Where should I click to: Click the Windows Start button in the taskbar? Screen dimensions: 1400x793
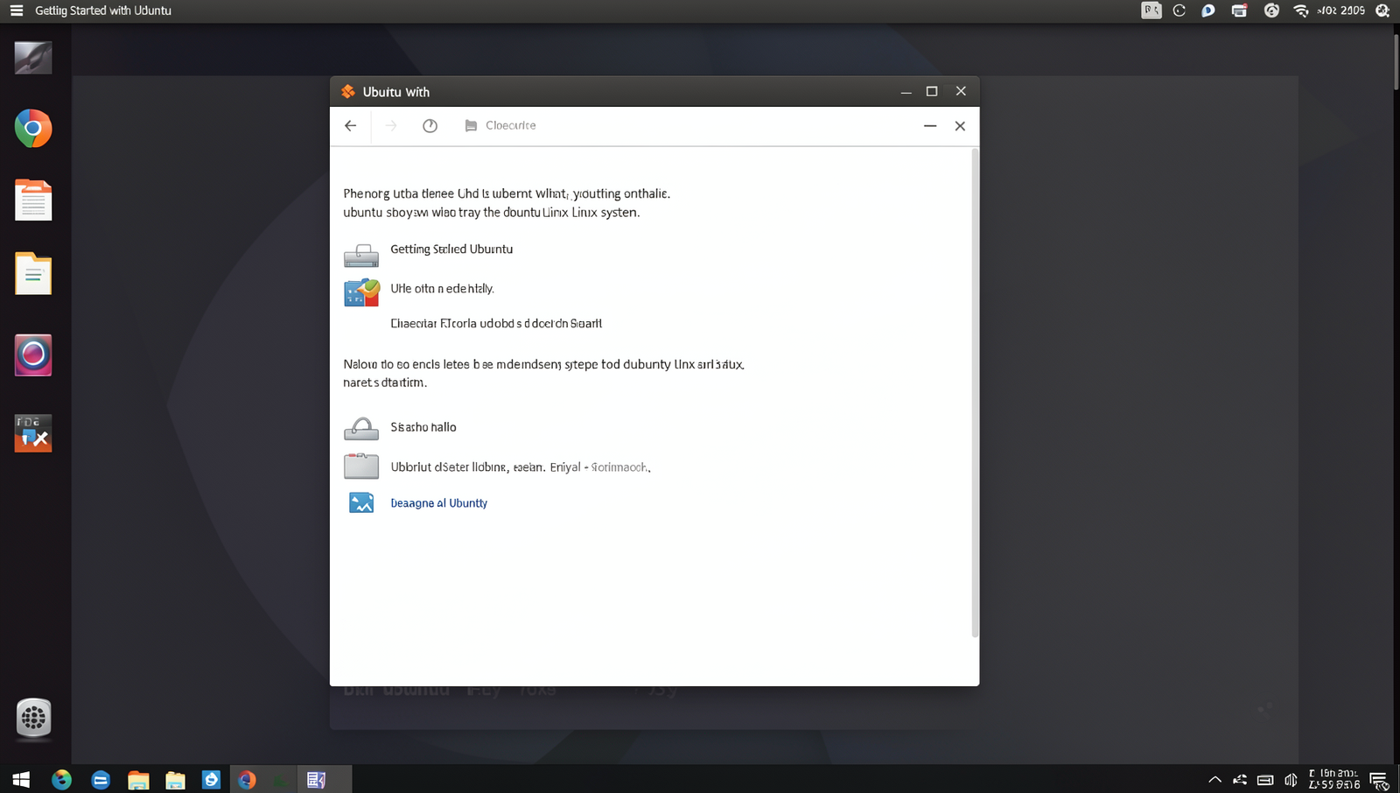21,779
